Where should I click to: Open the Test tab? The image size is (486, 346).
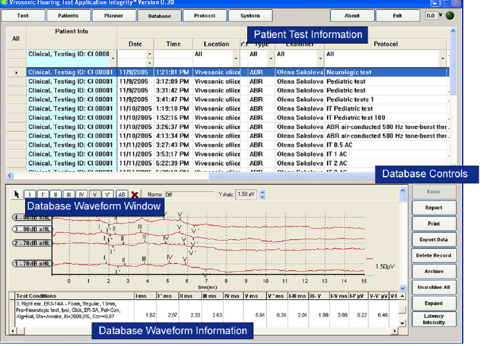[23, 15]
